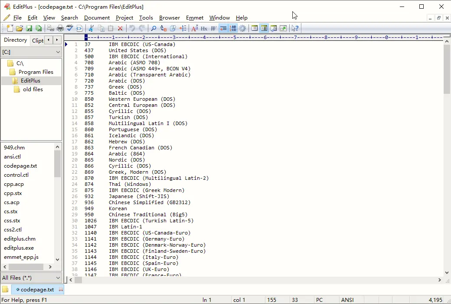
Task: Click the file list horizontal scrollbar thumb
Action: pos(26,267)
